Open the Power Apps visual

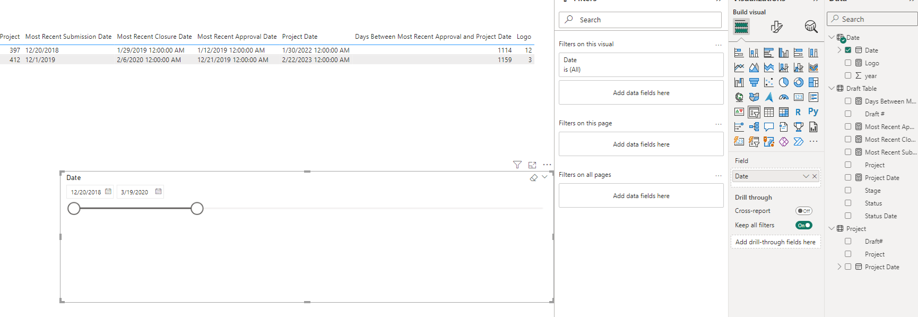click(784, 142)
